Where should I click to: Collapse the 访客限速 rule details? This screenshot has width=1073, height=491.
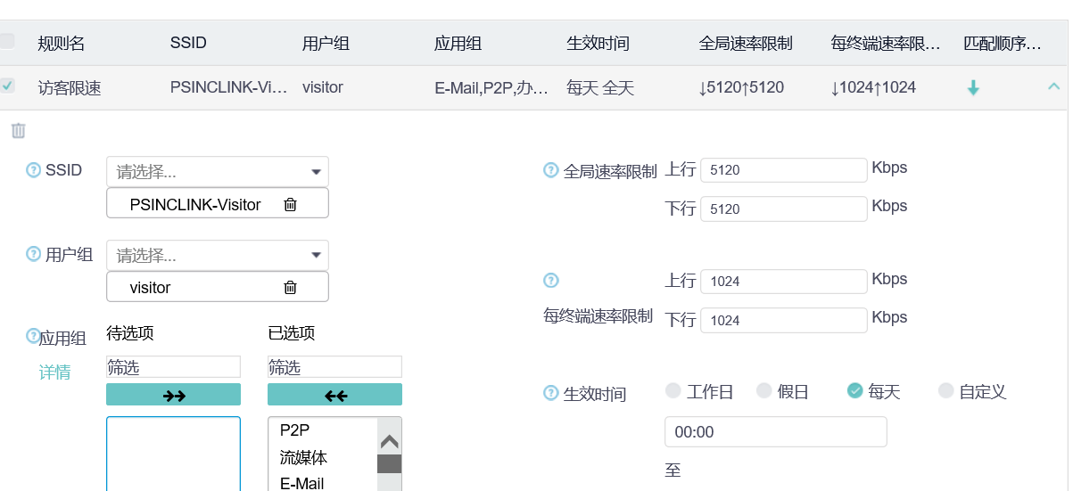(1053, 86)
